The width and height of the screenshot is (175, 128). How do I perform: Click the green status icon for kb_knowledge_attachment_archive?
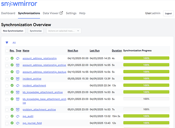pyautogui.click(x=12, y=92)
